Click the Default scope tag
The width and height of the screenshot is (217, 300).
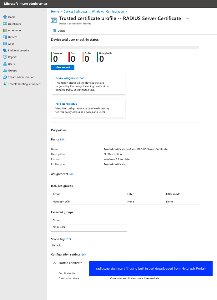56,245
